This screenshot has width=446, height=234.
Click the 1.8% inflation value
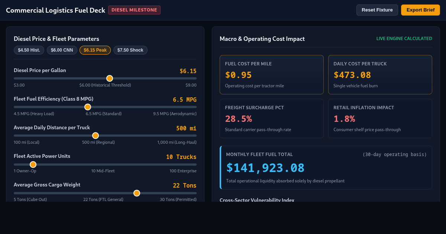[345, 119]
